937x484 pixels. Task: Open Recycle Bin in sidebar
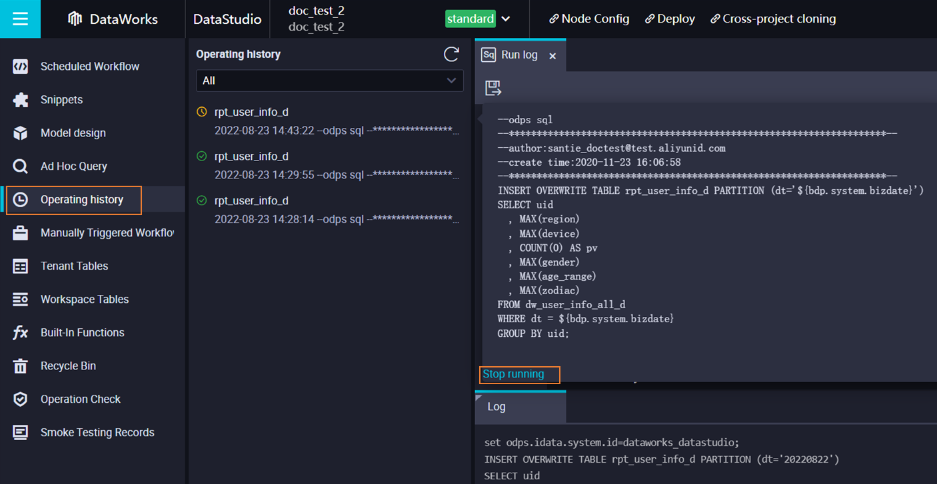(x=68, y=366)
